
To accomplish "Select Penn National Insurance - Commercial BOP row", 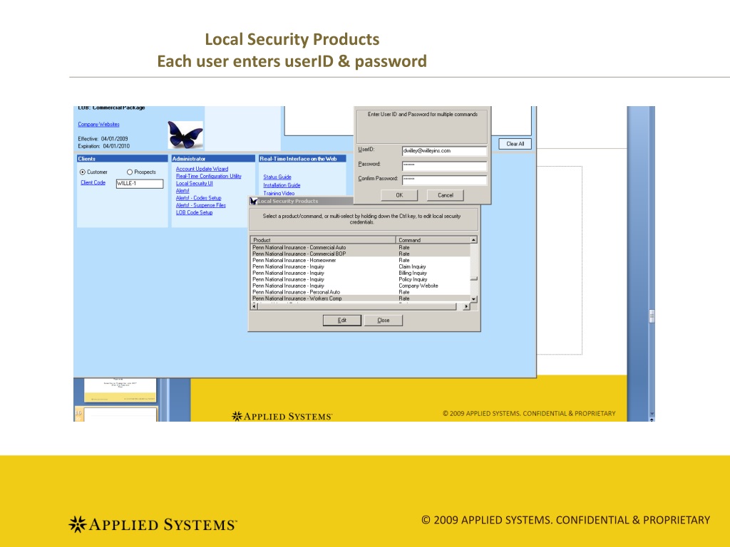I will 360,254.
